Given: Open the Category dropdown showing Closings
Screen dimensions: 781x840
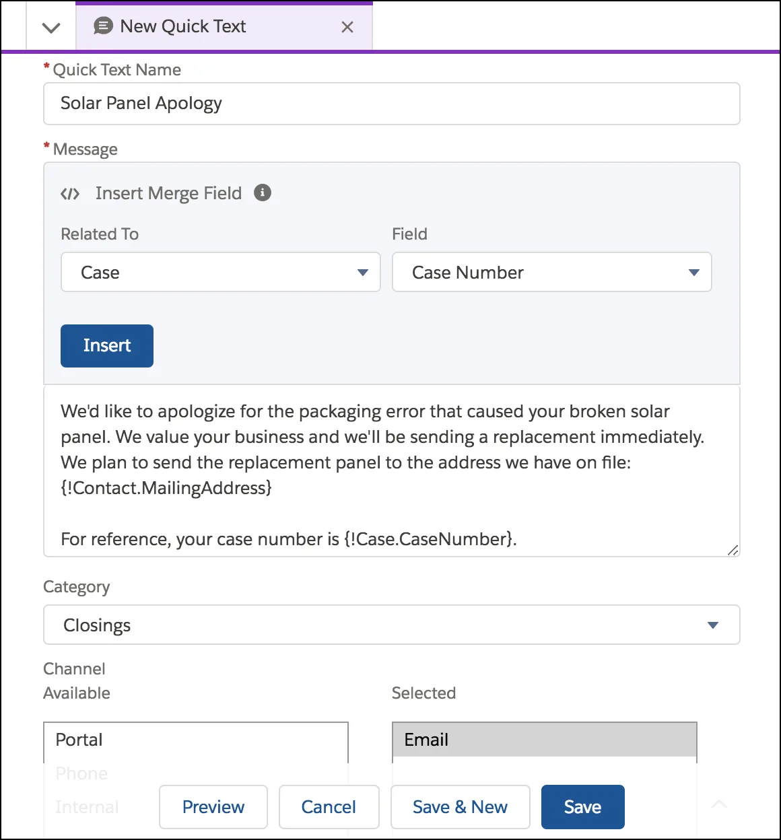Looking at the screenshot, I should (x=392, y=625).
